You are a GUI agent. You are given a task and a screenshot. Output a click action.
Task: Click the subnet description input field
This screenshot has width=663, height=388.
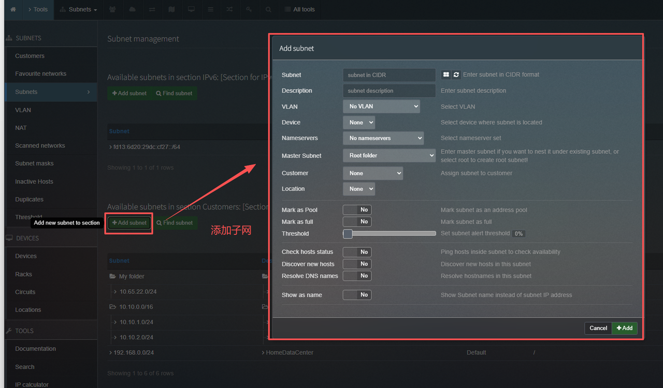[389, 91]
